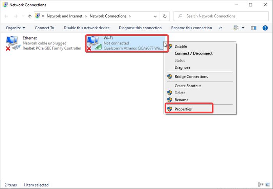Switch to details view in status bar
273x189 pixels.
(x=261, y=184)
